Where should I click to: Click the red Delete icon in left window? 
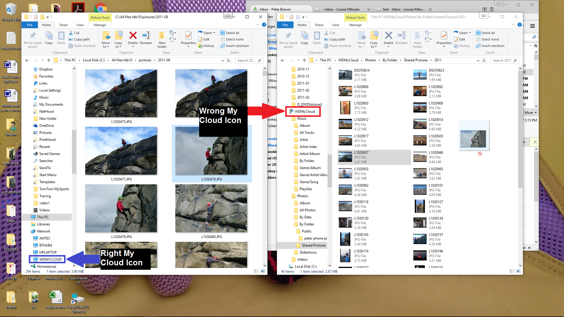coord(133,36)
